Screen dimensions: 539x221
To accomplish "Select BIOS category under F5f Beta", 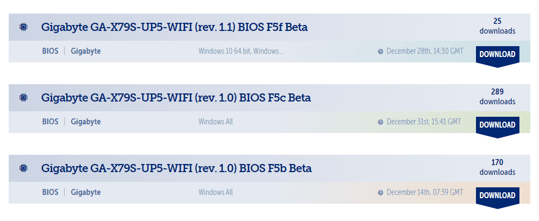I will [x=50, y=51].
